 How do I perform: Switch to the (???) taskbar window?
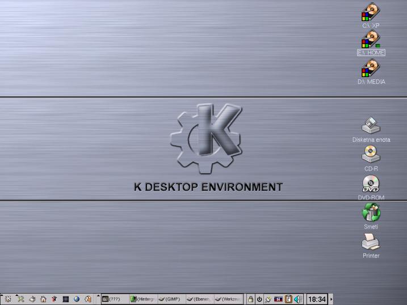pos(115,299)
